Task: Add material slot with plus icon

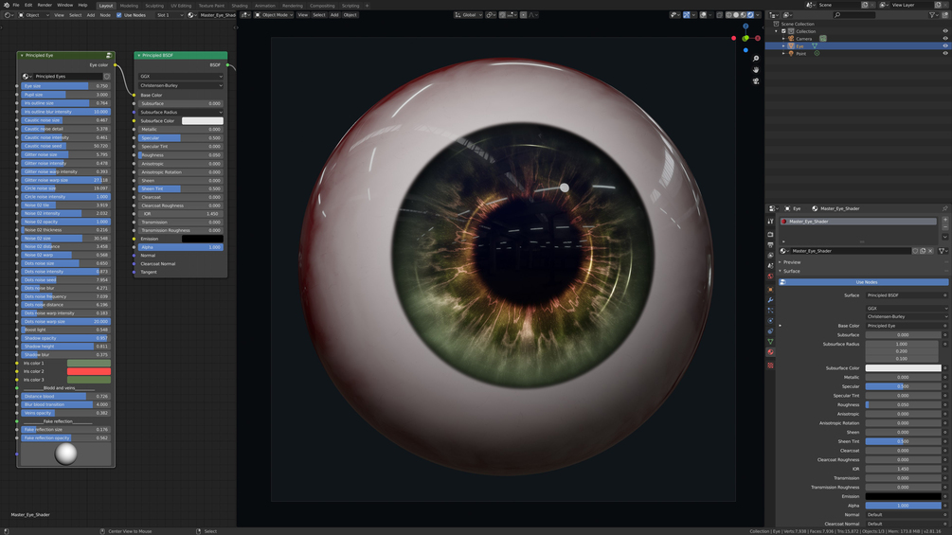Action: pos(945,220)
